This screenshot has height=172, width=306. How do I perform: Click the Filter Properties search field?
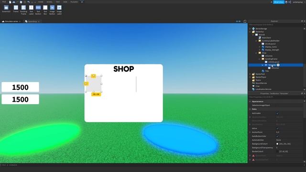tap(275, 97)
